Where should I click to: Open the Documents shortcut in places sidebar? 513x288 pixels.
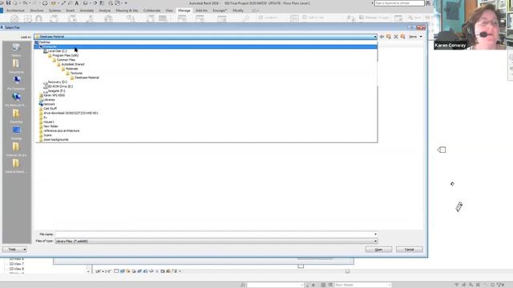click(x=16, y=66)
